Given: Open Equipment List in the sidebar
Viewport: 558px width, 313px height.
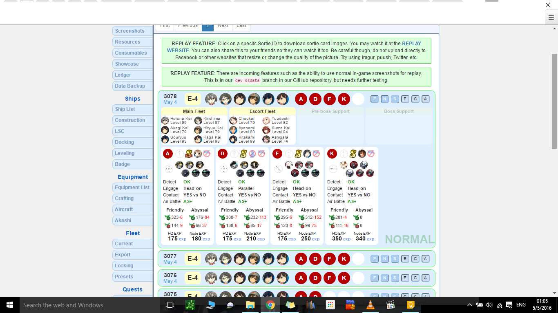Looking at the screenshot, I should [133, 187].
